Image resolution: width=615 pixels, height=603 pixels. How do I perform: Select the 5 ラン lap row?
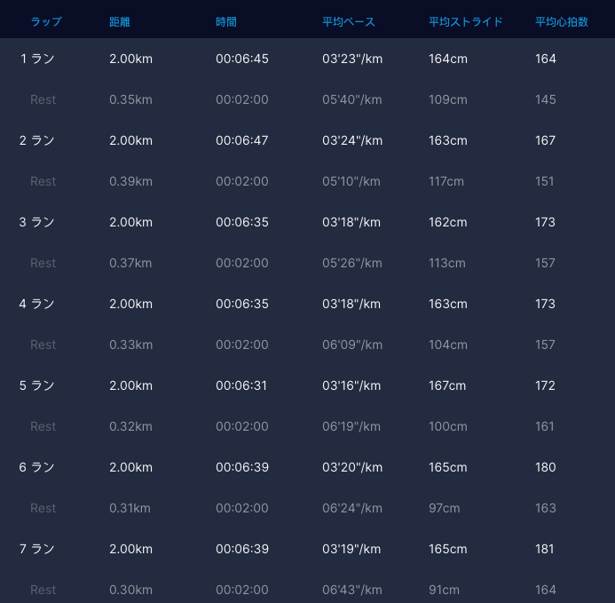[37, 385]
